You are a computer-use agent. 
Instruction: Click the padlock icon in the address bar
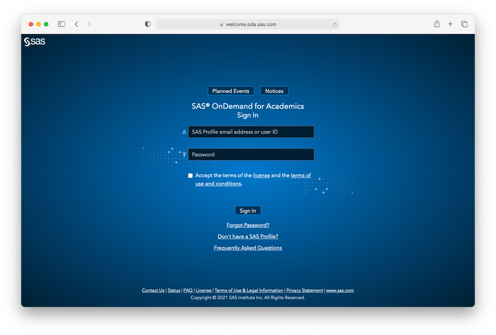(221, 24)
